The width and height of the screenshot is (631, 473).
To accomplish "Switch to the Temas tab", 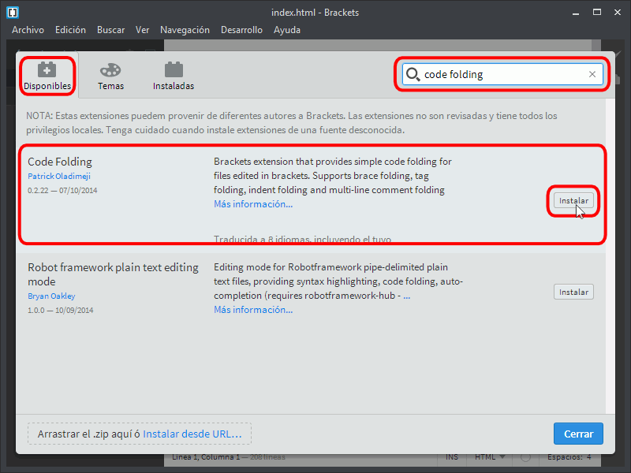I will [x=110, y=76].
